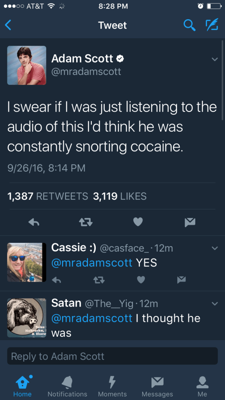
Task: Open chevron menu on Cassie's reply
Action: pyautogui.click(x=215, y=248)
